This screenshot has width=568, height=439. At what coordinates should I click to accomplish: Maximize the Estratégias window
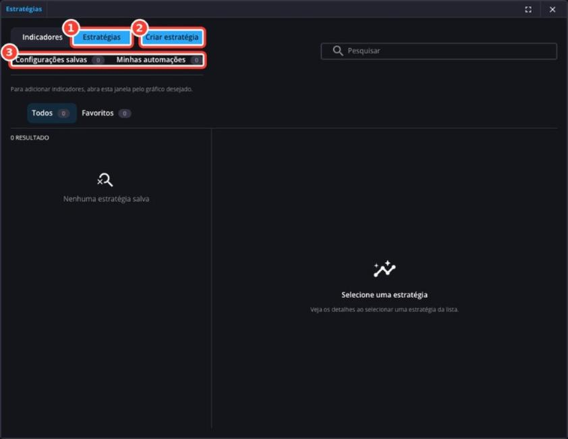(528, 9)
